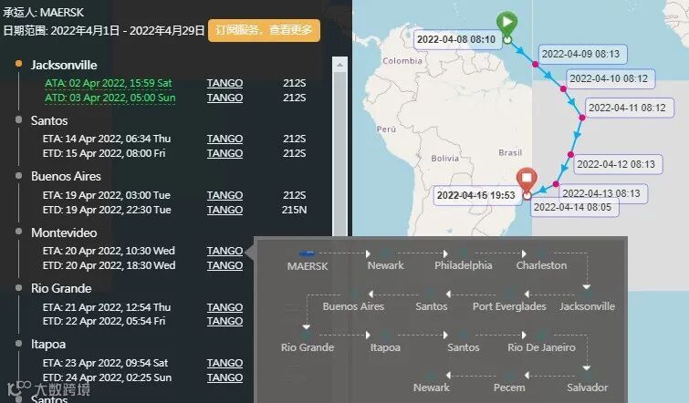Click Itapoa stop in route popup
The height and width of the screenshot is (403, 689).
click(385, 347)
